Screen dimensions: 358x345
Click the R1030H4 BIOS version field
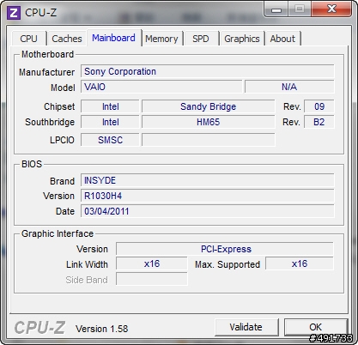point(208,196)
